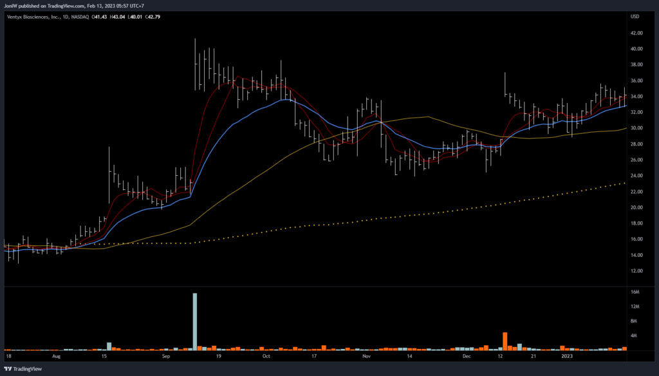Screen dimensions: 659x376
Task: Click the USD currency label
Action: pos(634,16)
